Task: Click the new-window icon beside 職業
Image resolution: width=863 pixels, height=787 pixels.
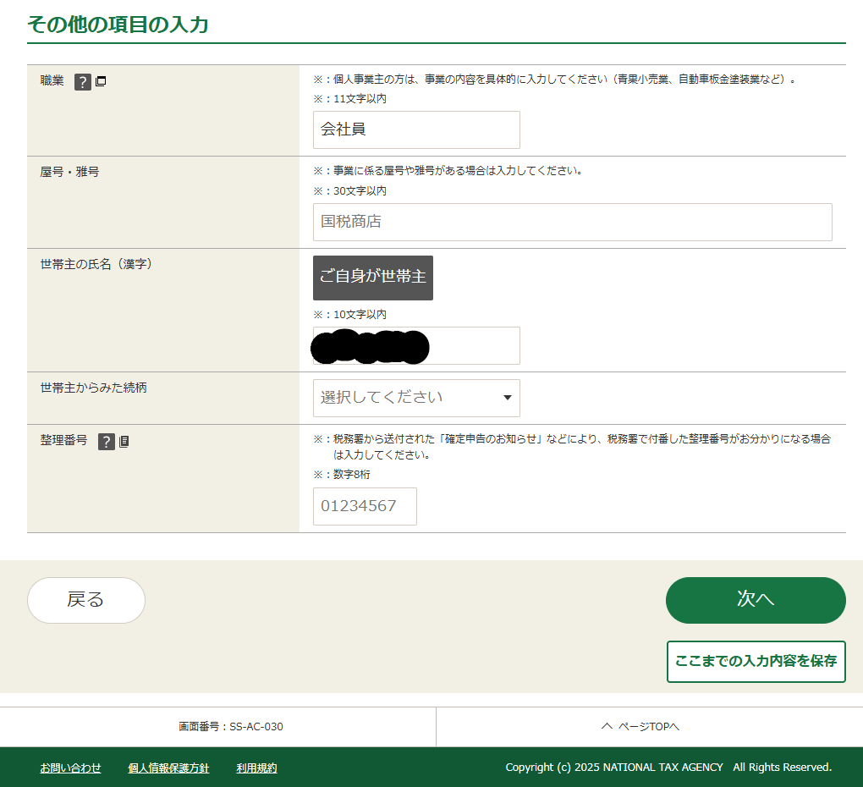Action: click(101, 82)
